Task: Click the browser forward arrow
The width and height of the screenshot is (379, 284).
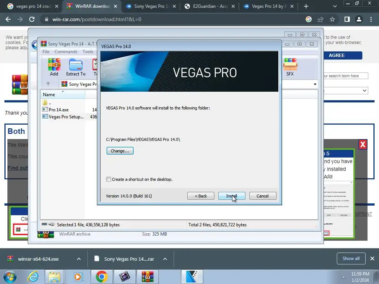Action: click(20, 19)
